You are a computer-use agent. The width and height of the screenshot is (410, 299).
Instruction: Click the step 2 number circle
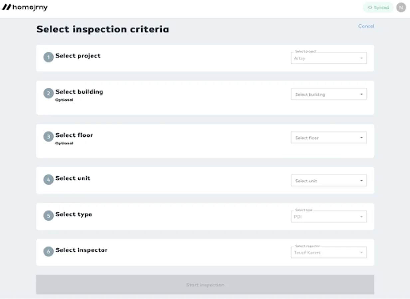tap(48, 93)
